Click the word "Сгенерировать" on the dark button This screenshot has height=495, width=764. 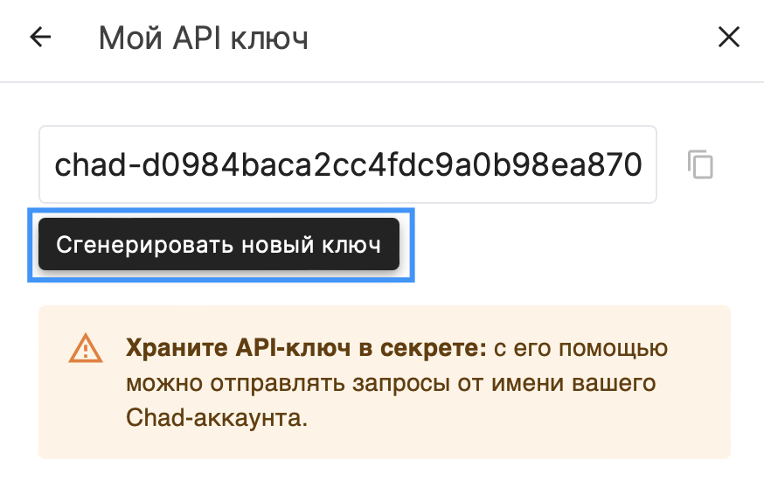tap(129, 245)
